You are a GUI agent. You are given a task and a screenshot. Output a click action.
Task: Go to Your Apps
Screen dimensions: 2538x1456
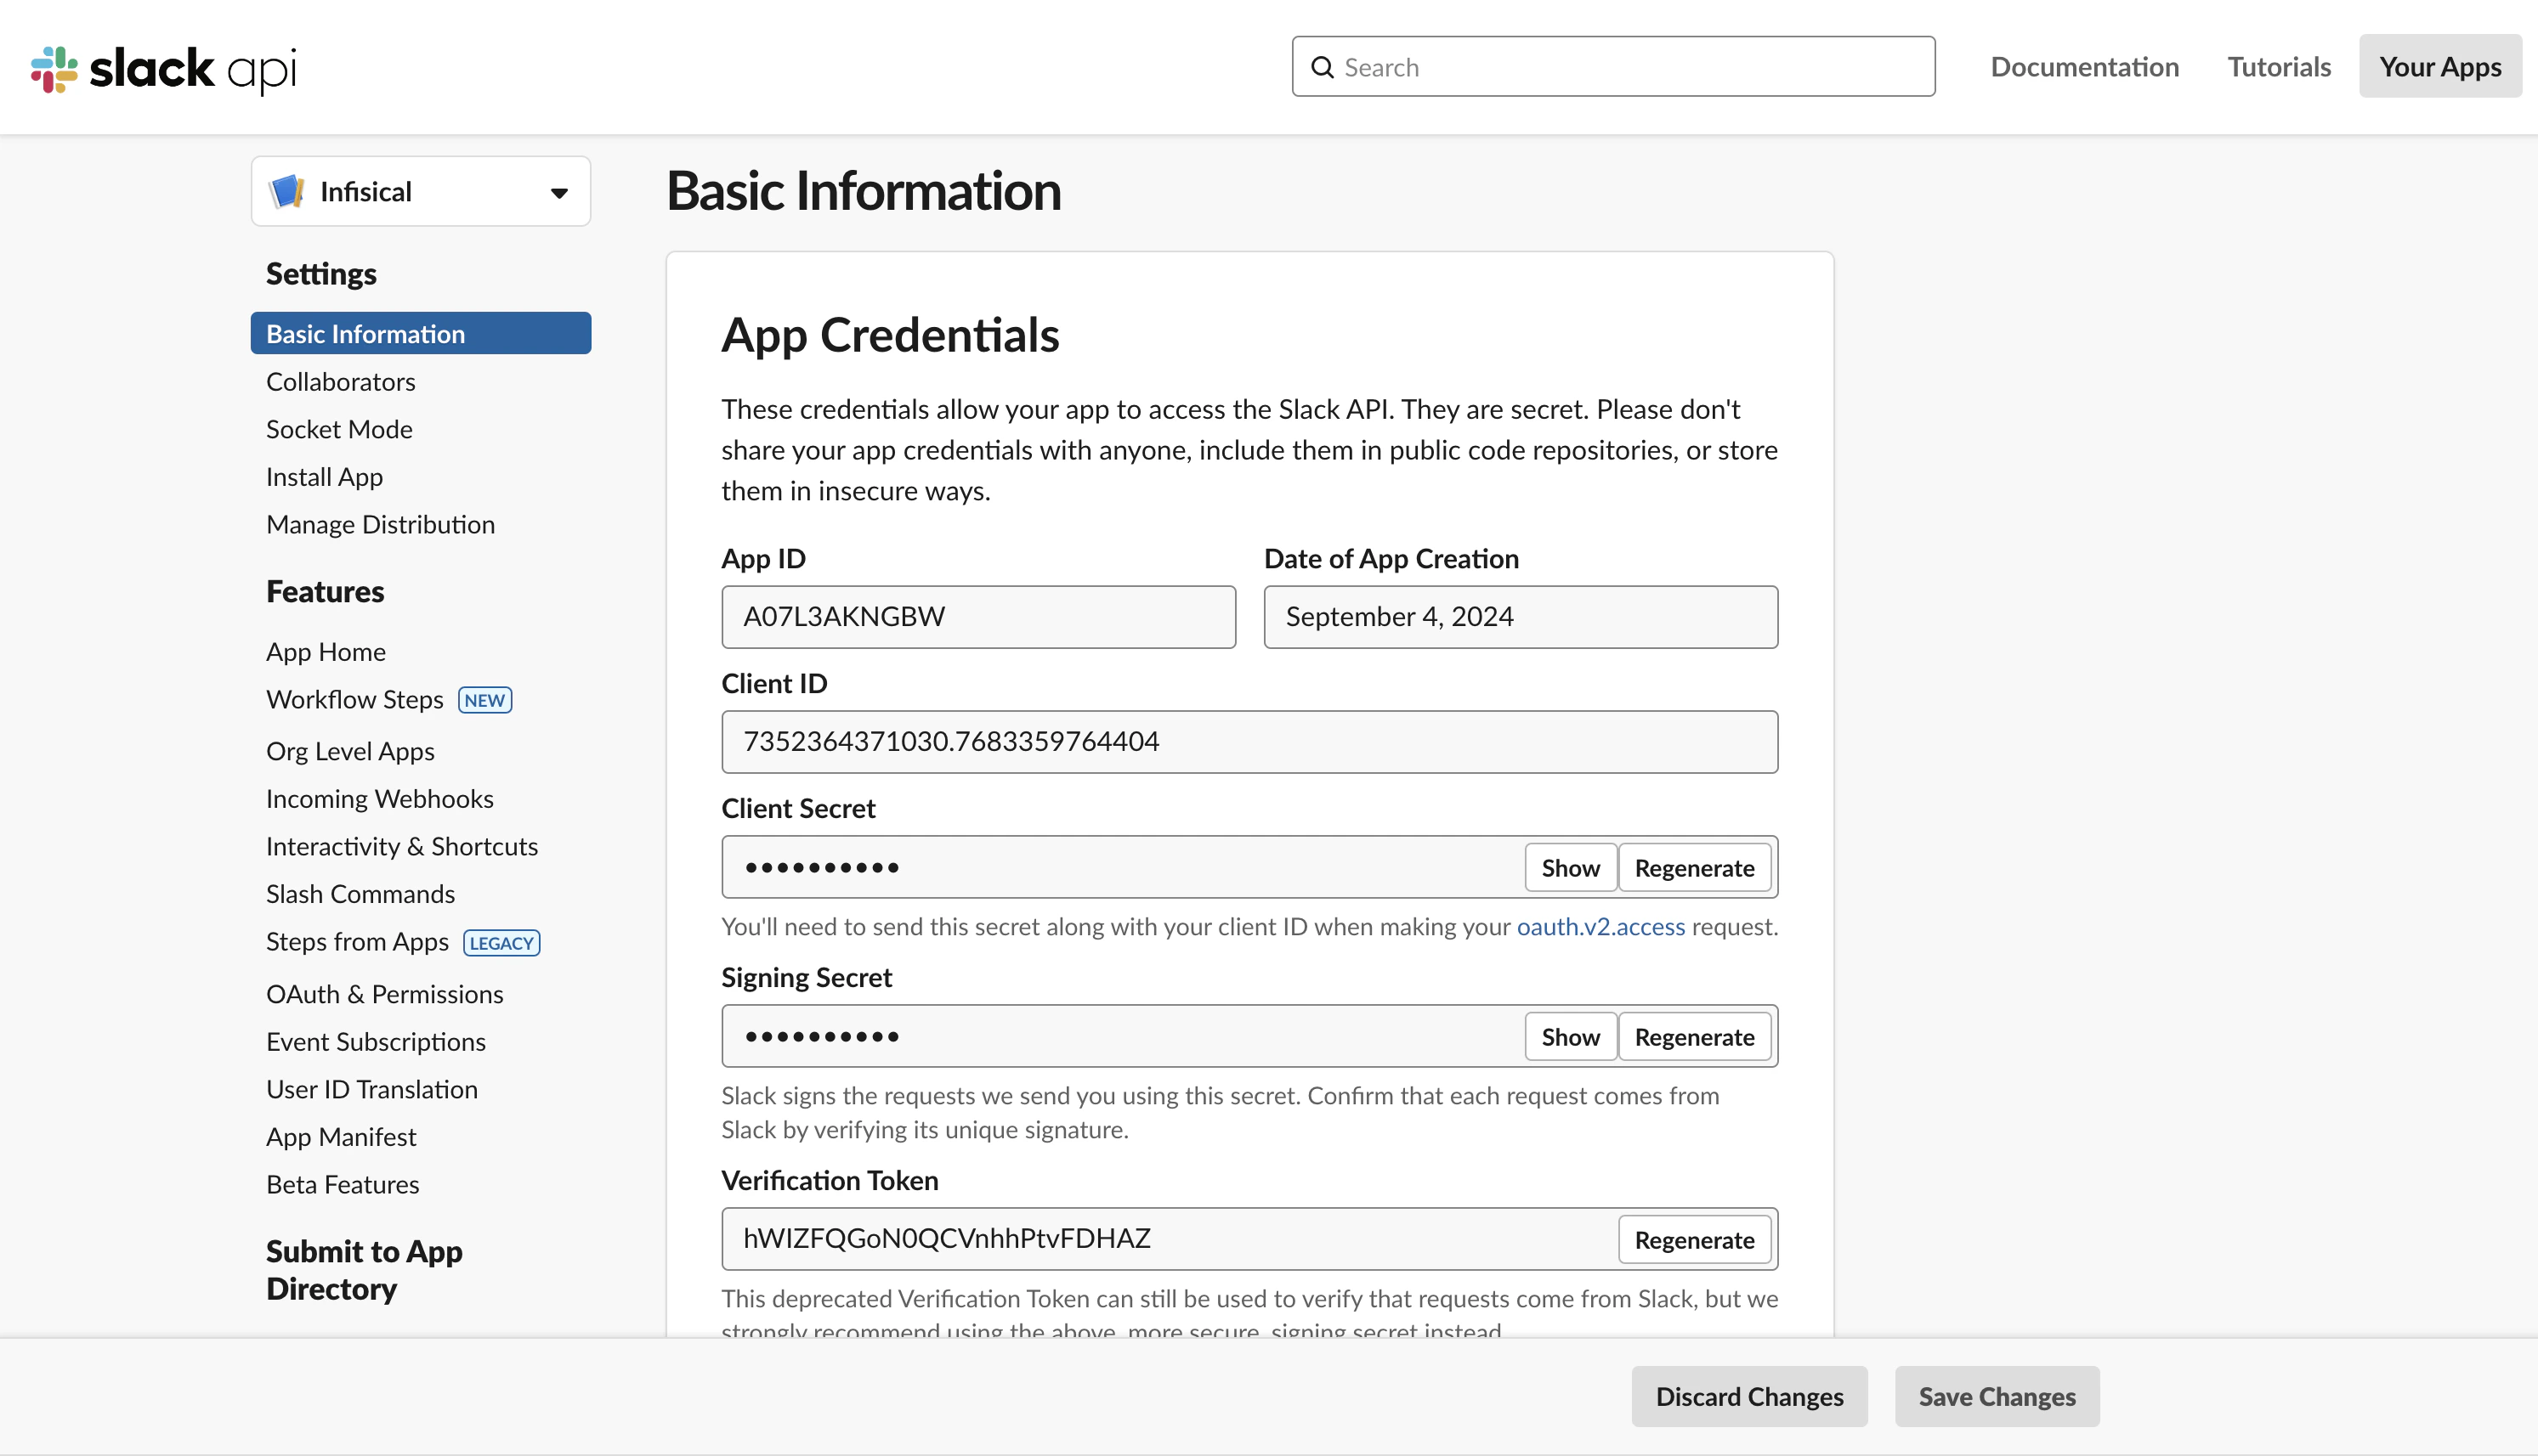point(2440,67)
